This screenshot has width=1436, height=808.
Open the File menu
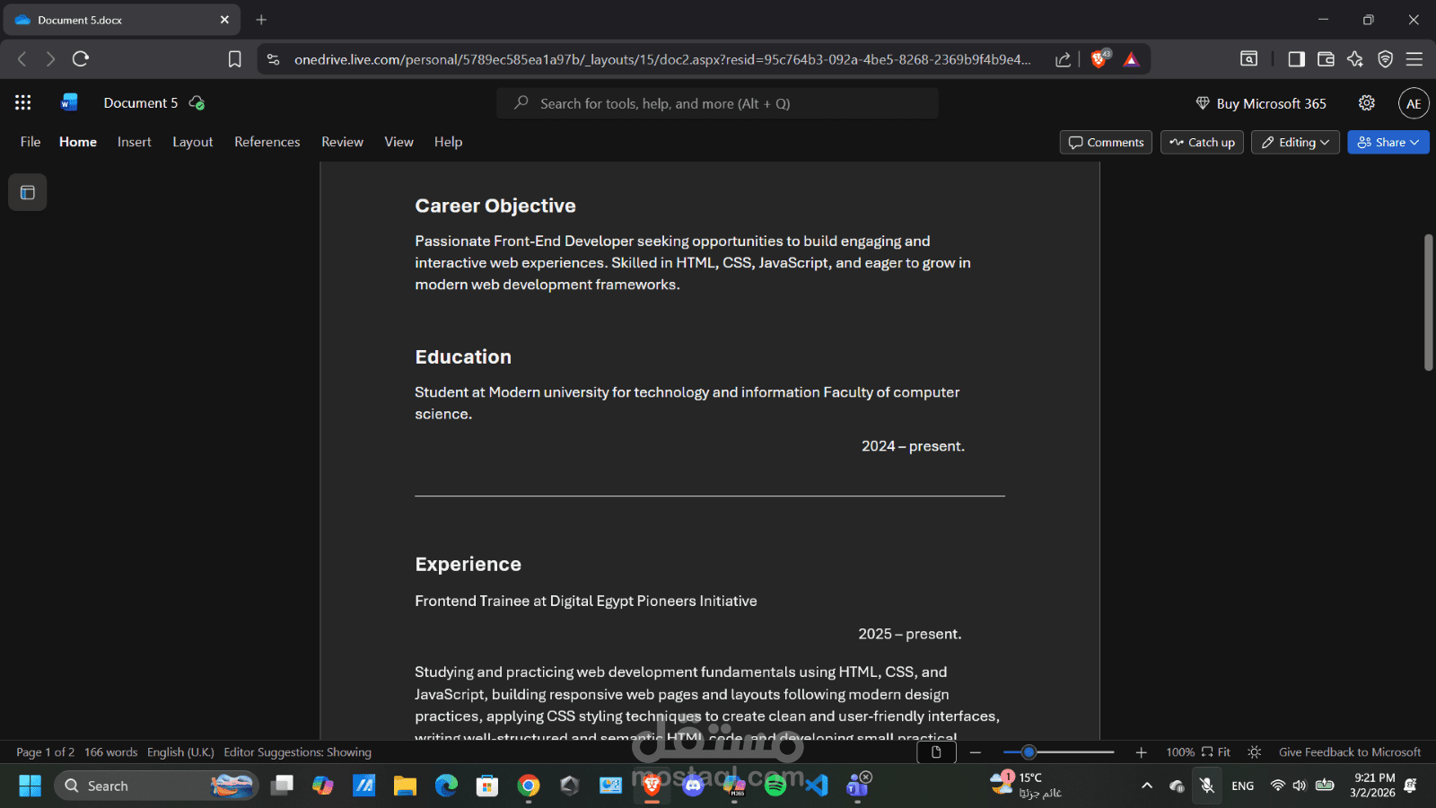[31, 142]
